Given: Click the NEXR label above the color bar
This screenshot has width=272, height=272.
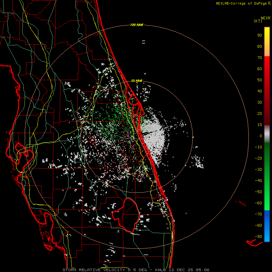Looking at the screenshot, I should (266, 18).
